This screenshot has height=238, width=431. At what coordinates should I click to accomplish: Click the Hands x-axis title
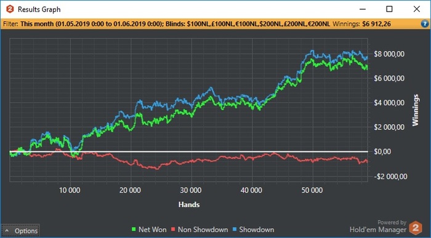coord(189,205)
